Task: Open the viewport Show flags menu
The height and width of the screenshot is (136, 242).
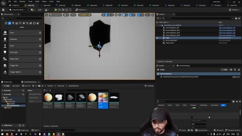Action: click(x=73, y=15)
